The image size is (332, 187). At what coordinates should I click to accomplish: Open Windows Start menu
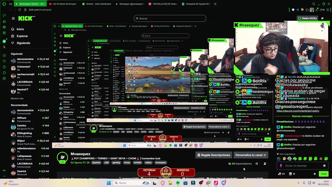click(x=109, y=183)
